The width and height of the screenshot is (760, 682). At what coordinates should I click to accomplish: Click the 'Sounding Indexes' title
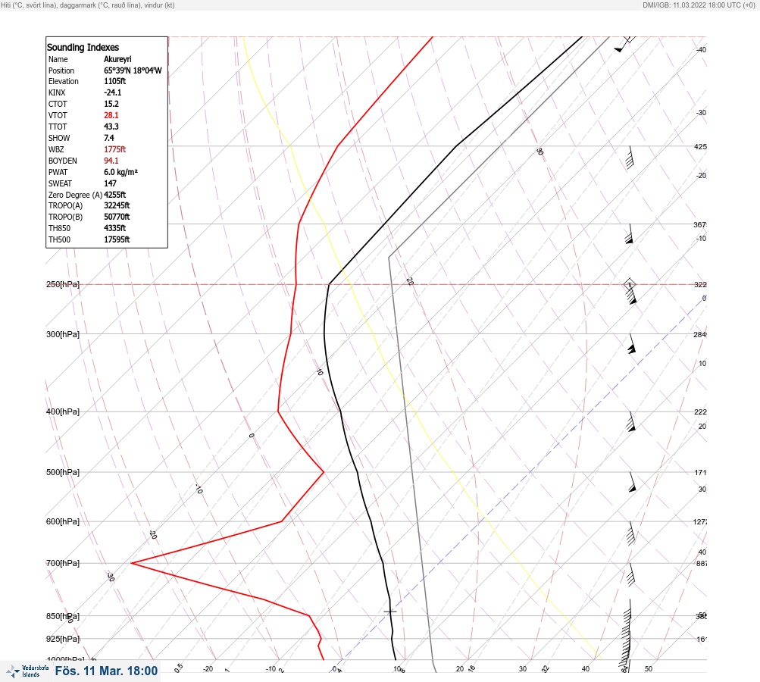pos(83,48)
